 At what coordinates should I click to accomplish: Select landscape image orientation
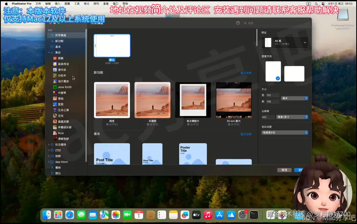point(294,73)
